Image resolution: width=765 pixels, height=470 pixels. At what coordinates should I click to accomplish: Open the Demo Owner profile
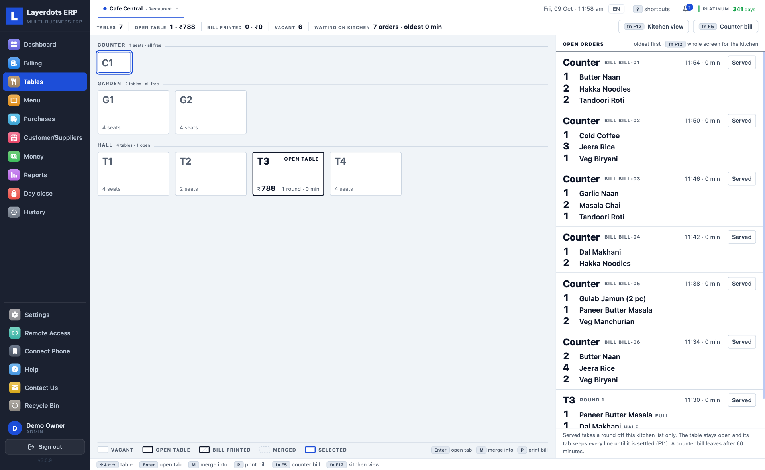(45, 428)
